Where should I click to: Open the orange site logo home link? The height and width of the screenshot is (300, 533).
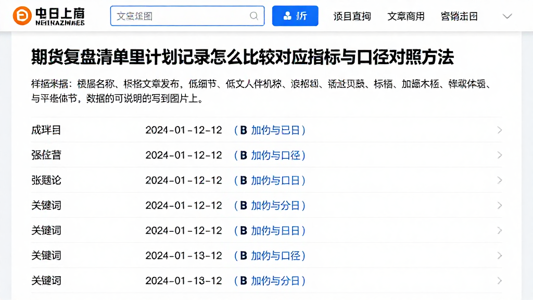click(x=48, y=16)
